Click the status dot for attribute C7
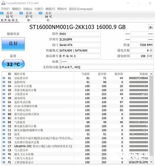This screenshot has width=155, height=166. tap(4, 146)
